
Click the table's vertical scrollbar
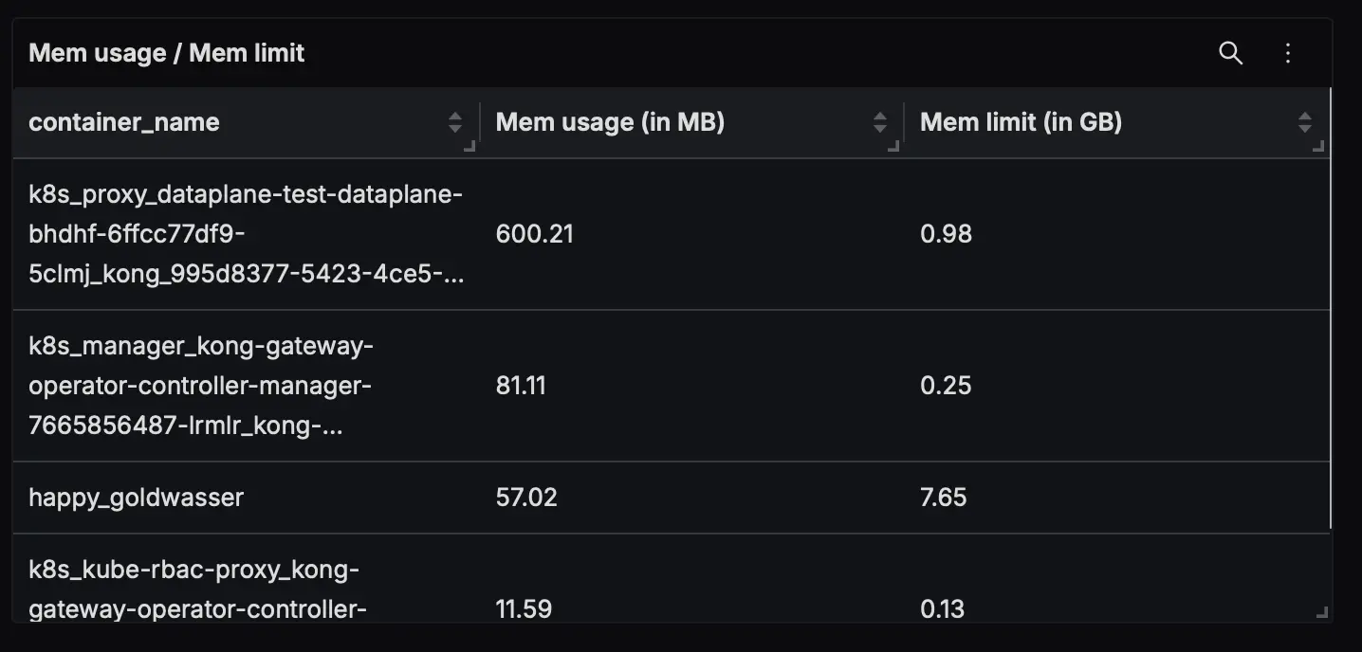click(1331, 308)
